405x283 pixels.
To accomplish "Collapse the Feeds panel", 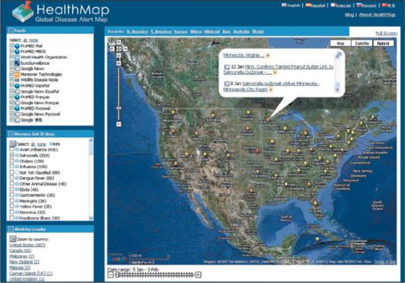I will (x=11, y=30).
